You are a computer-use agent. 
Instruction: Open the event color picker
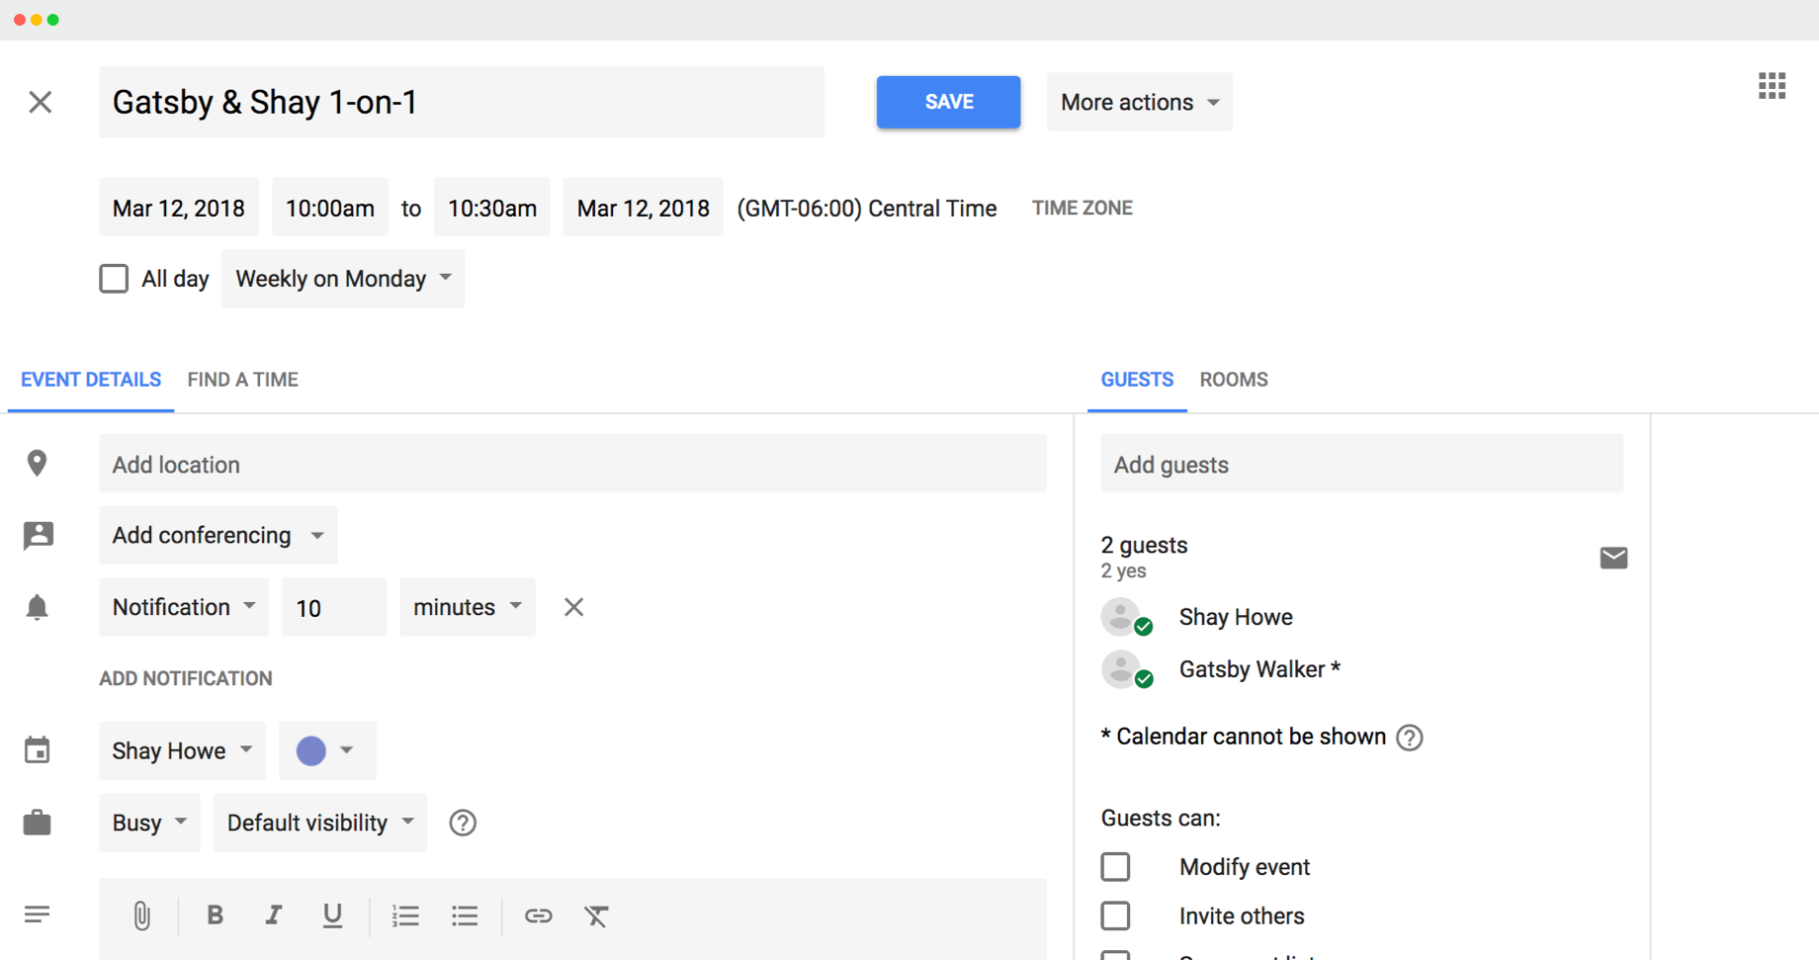click(326, 750)
